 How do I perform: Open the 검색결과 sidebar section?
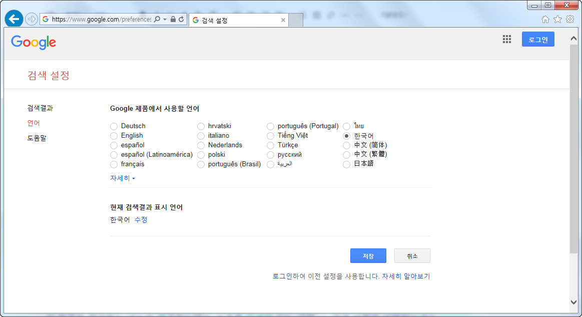40,108
